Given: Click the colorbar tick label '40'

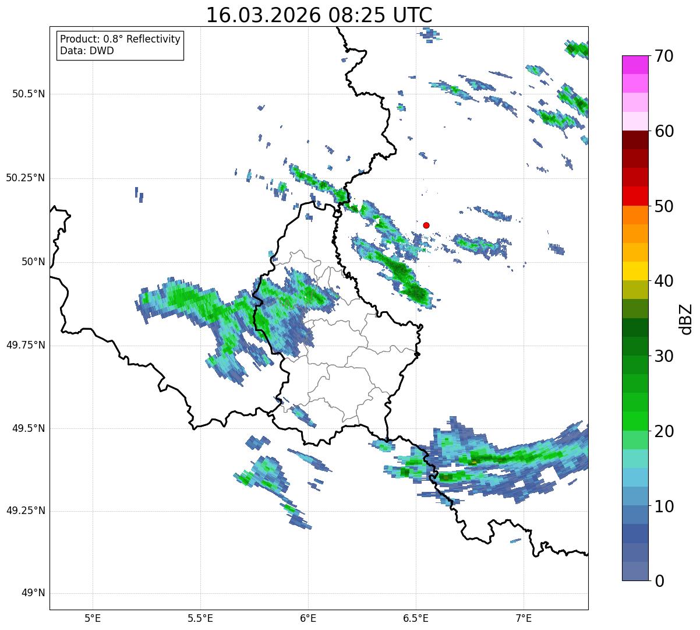Looking at the screenshot, I should pyautogui.click(x=664, y=281).
